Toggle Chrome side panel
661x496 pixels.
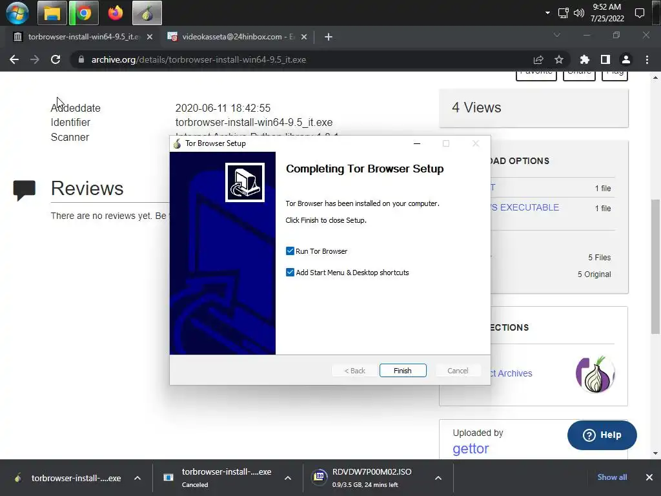605,59
